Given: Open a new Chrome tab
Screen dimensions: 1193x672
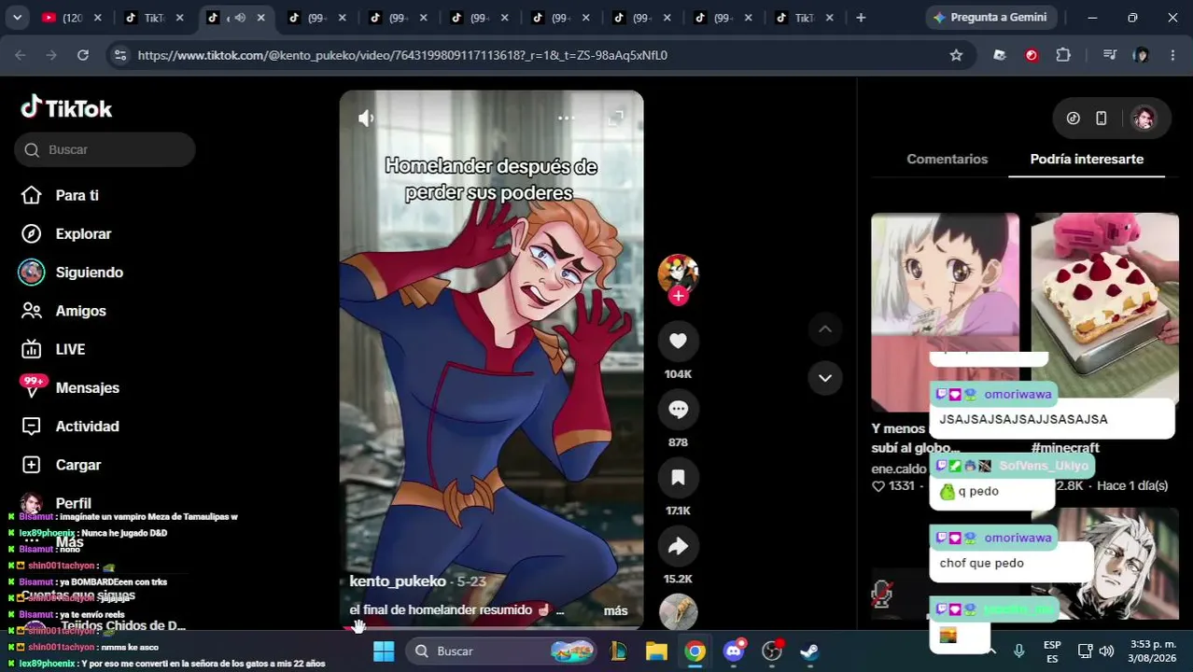Looking at the screenshot, I should [861, 17].
